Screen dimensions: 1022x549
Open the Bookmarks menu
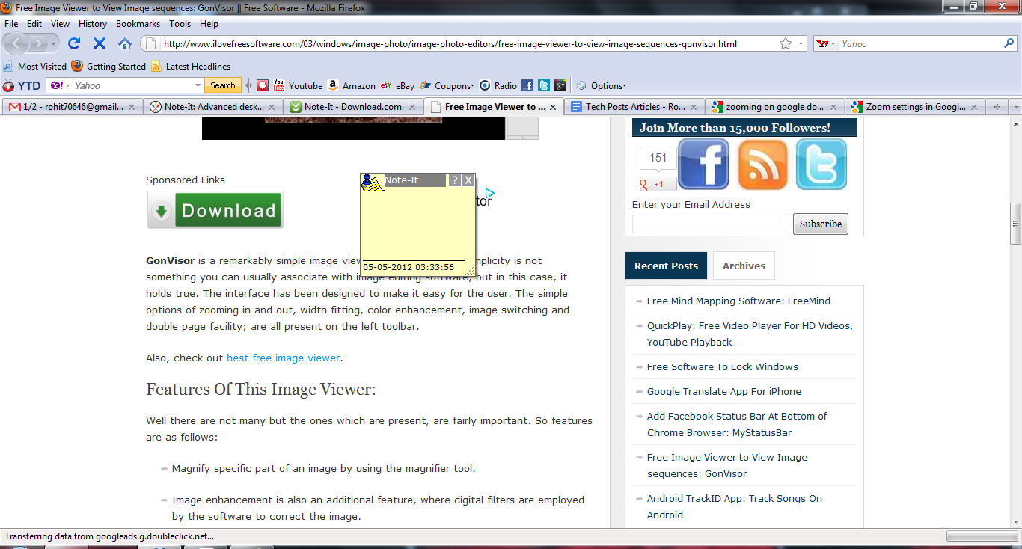[138, 24]
